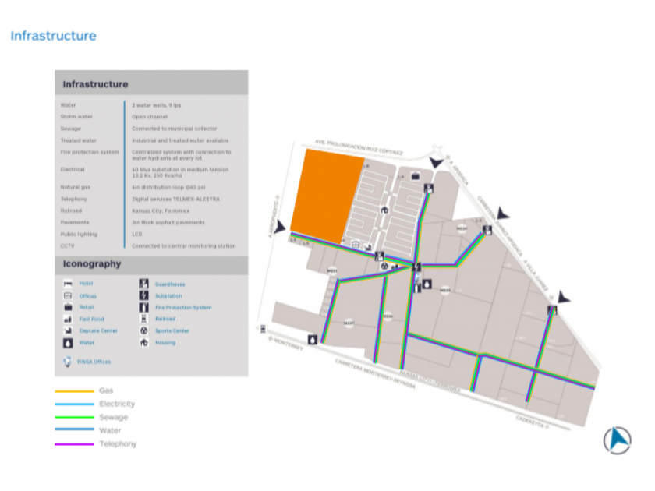Click the orange highlighted lot on map

point(326,196)
